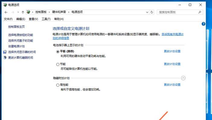Expand the breadcrumb arrow before 控制面板
This screenshot has height=120, width=212.
pos(32,12)
